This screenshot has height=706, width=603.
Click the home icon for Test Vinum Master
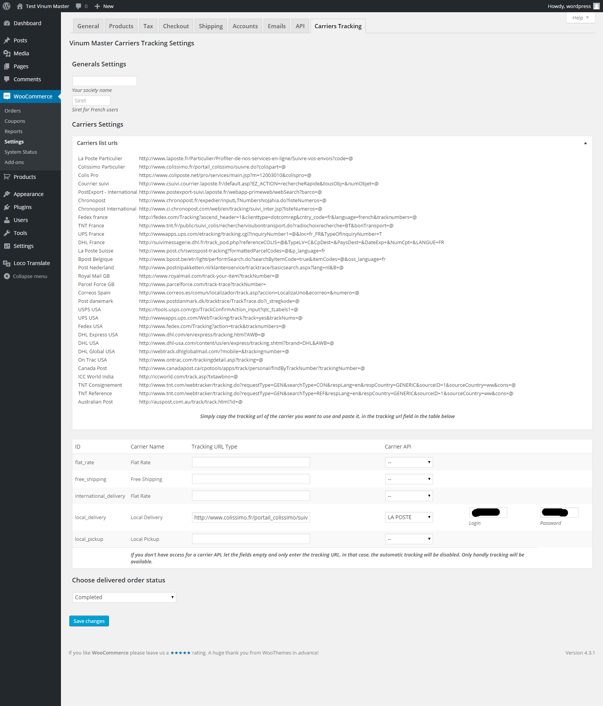pos(20,6)
